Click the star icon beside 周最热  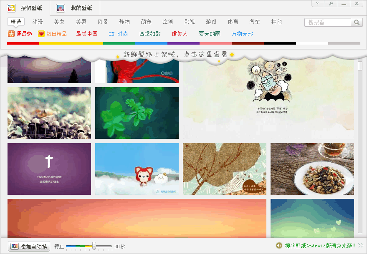click(11, 34)
